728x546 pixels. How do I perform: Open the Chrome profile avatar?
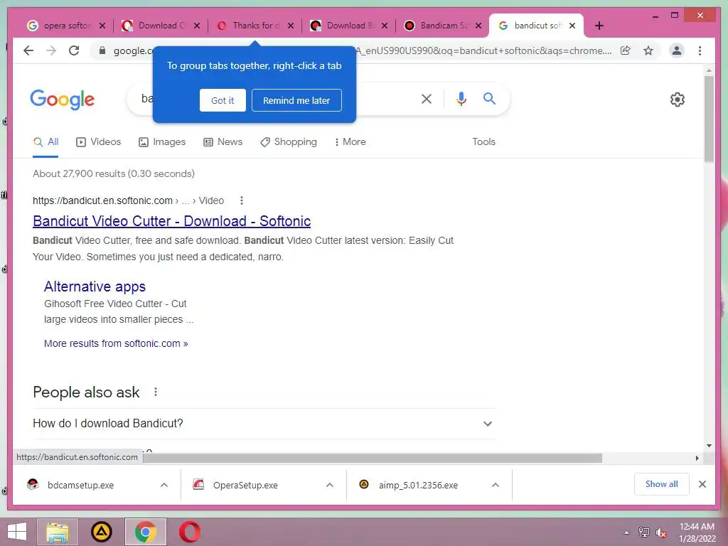tap(677, 50)
